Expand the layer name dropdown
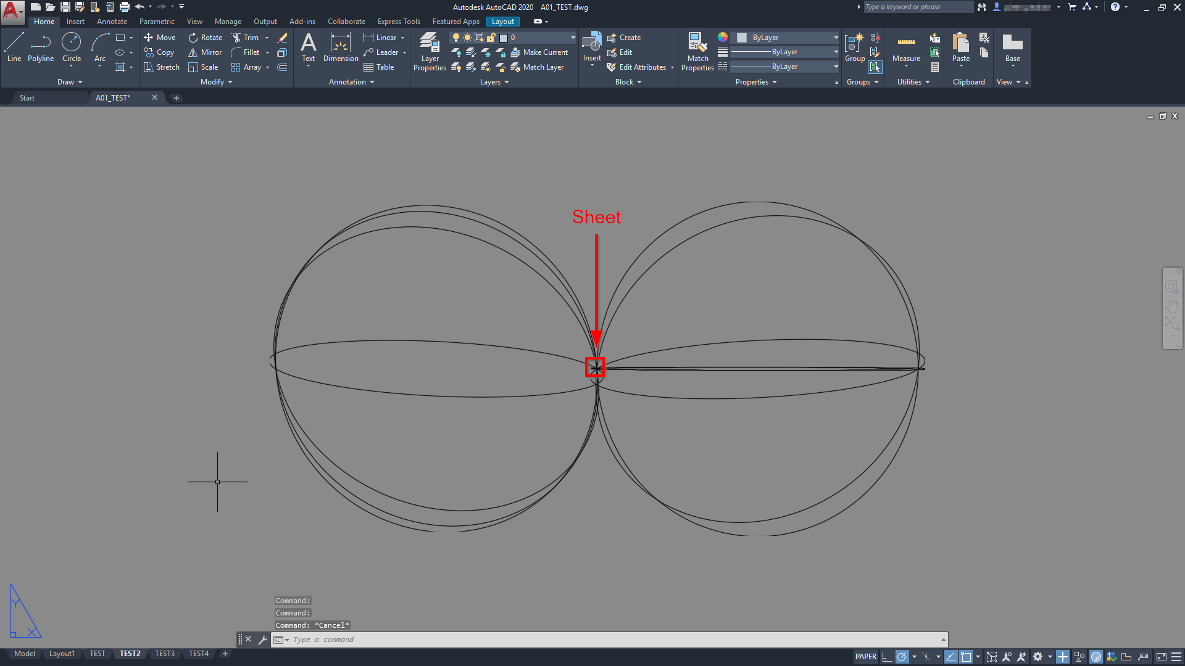1185x666 pixels. (x=573, y=38)
